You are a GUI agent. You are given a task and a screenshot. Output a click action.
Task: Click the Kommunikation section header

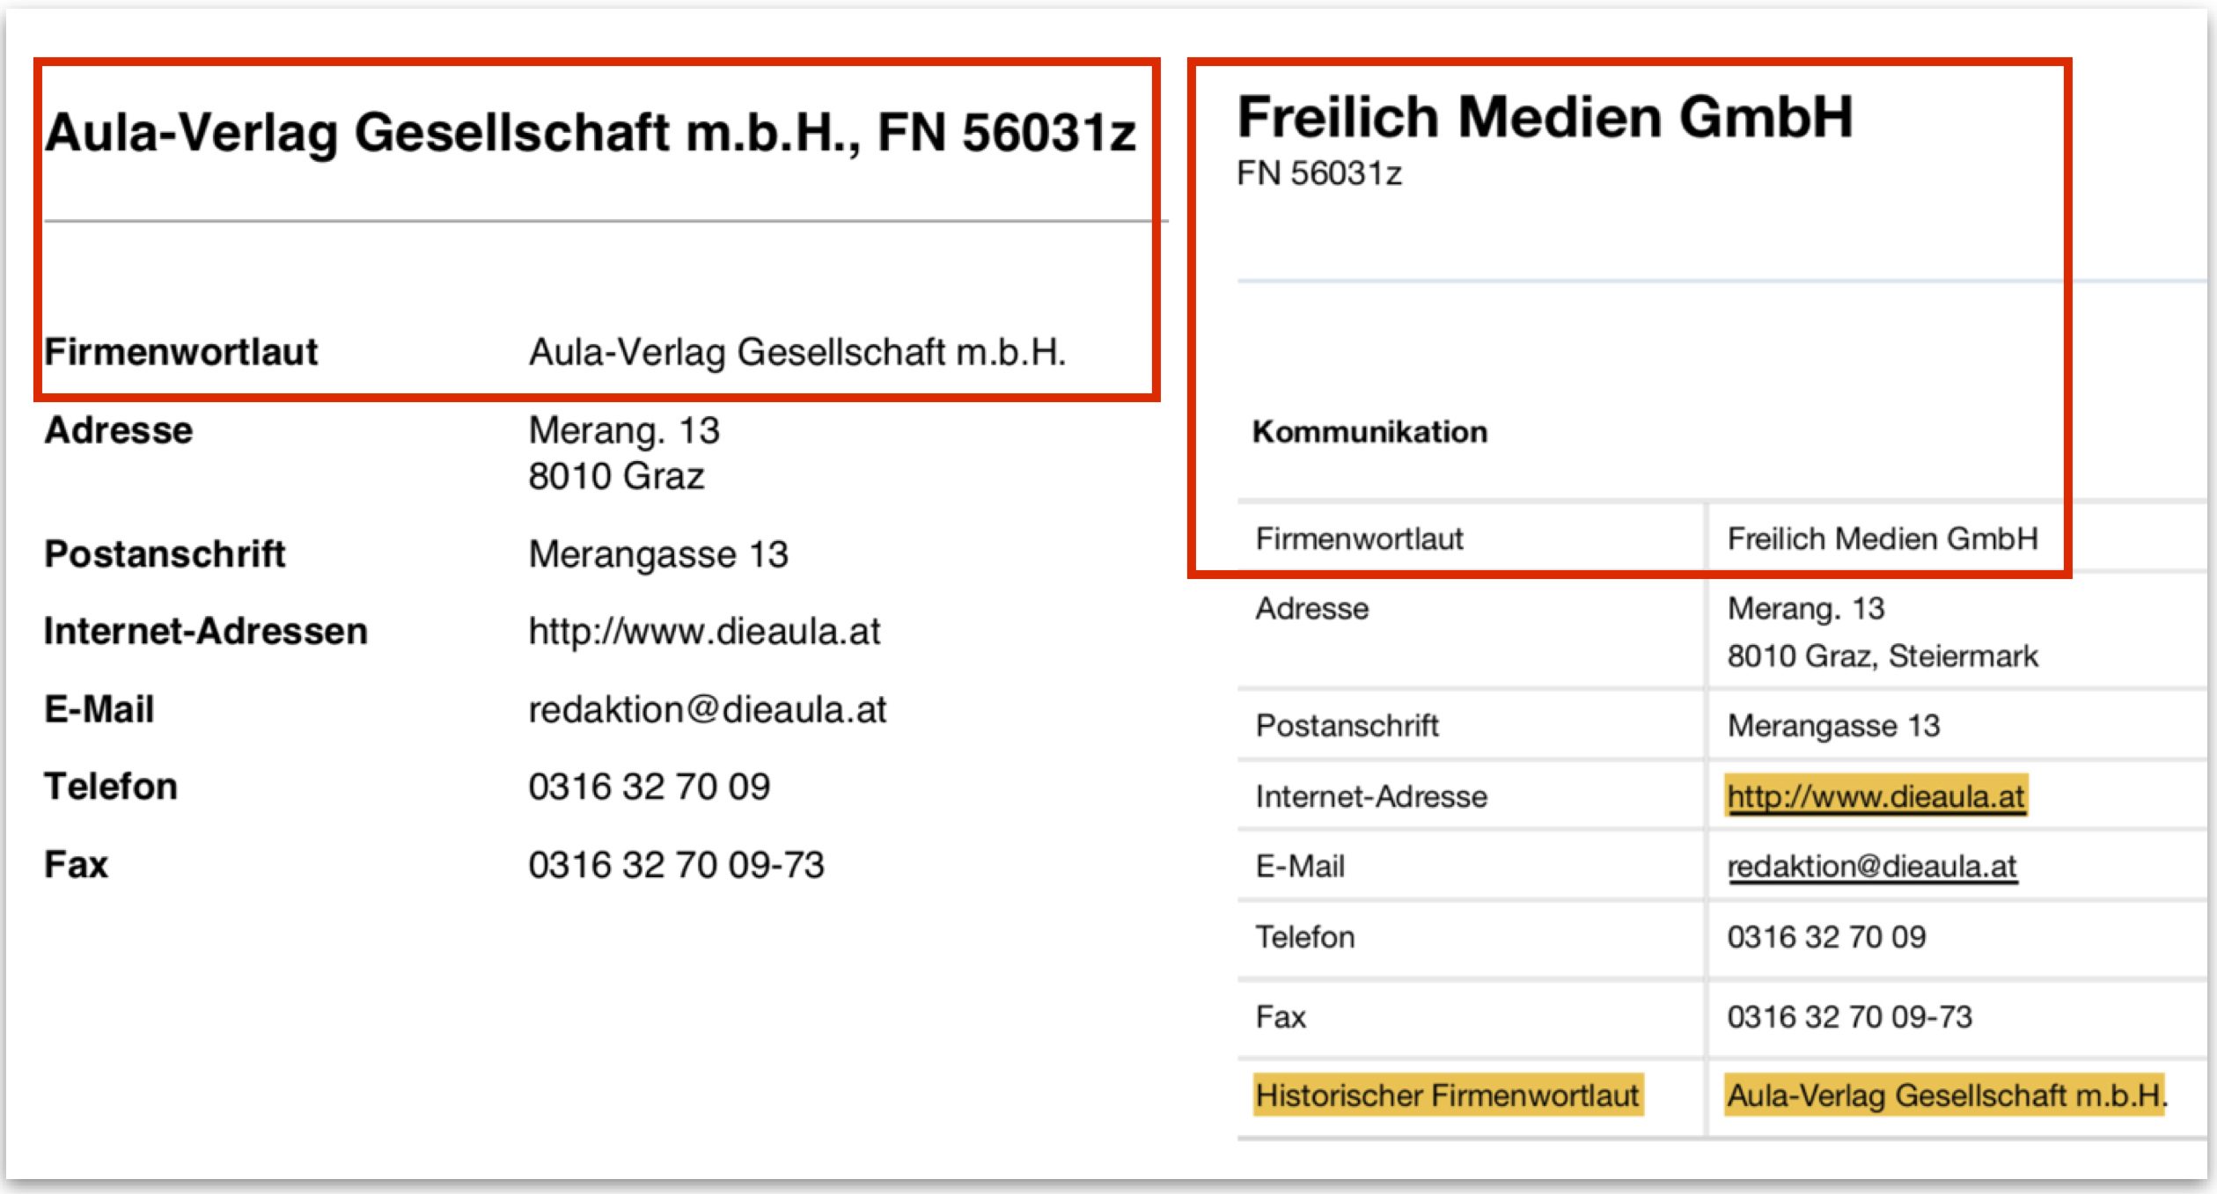[1369, 432]
